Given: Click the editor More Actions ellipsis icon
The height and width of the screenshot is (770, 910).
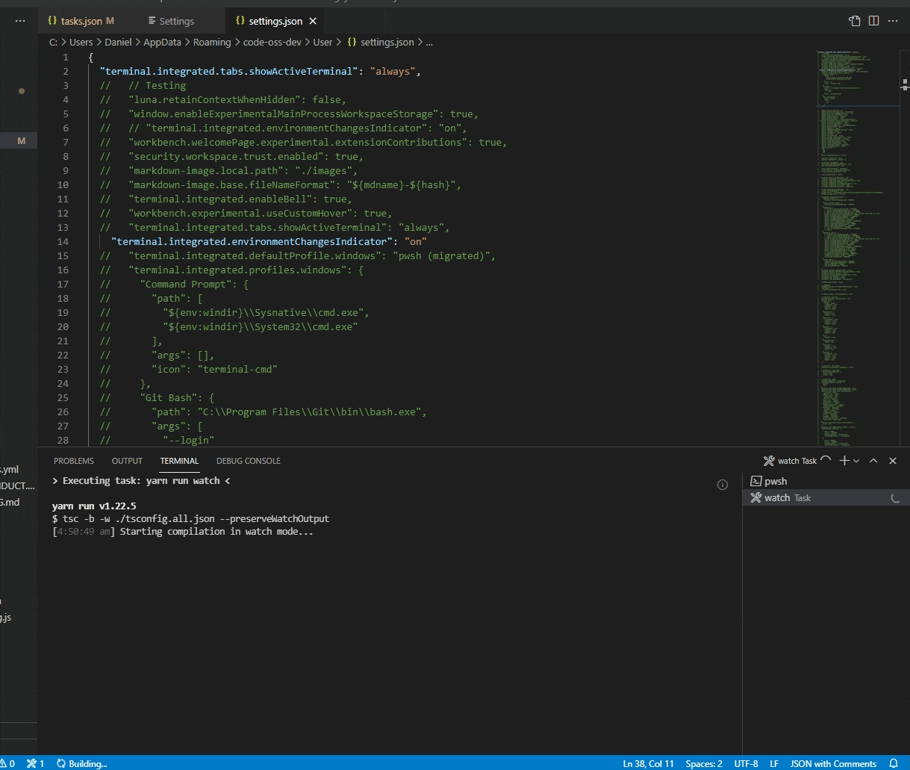Looking at the screenshot, I should click(893, 21).
